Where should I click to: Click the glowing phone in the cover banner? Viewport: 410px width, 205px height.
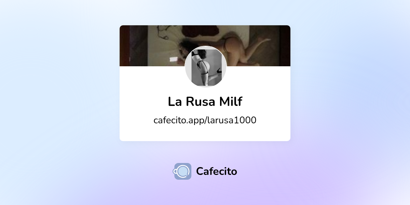(x=174, y=59)
